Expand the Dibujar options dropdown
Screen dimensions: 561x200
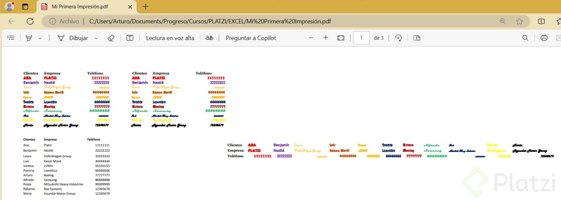pyautogui.click(x=96, y=38)
